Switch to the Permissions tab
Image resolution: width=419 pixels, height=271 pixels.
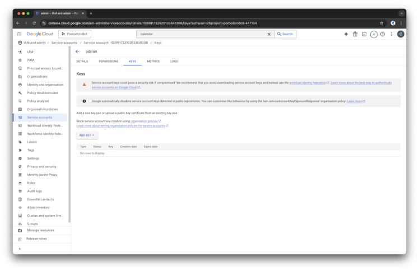pyautogui.click(x=108, y=61)
